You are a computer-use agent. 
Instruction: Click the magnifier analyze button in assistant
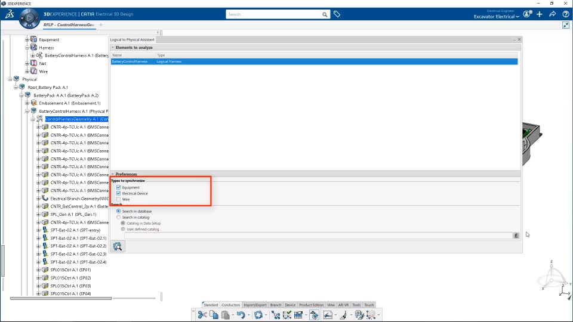pyautogui.click(x=118, y=246)
